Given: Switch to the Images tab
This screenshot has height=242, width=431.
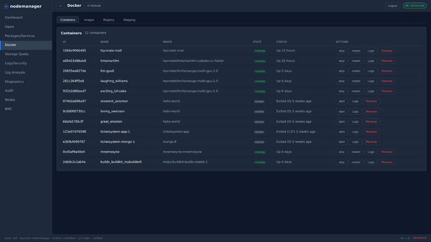Looking at the screenshot, I should coord(89,20).
